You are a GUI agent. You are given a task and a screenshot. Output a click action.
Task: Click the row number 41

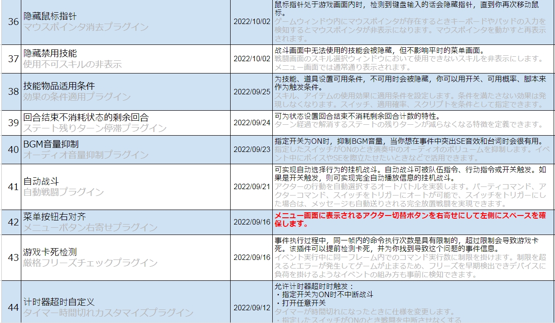point(14,186)
